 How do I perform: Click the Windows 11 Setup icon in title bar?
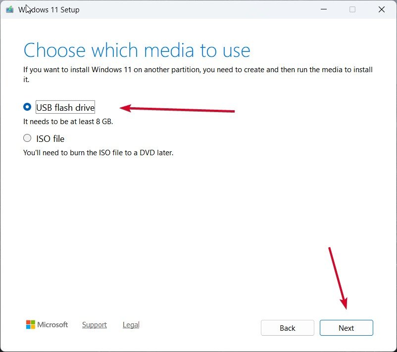10,9
